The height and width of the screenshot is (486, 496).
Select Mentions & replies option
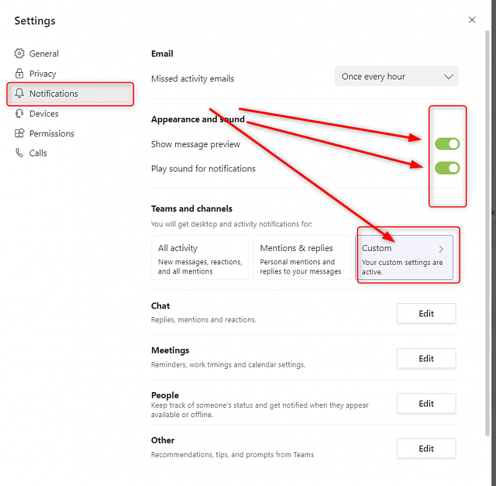click(x=302, y=258)
